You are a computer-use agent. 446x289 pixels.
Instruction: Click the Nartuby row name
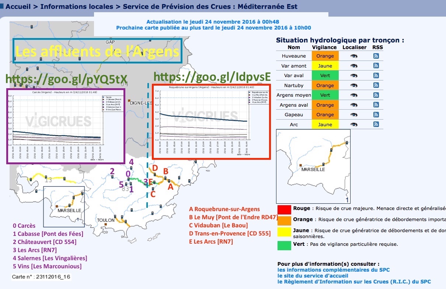tap(294, 85)
